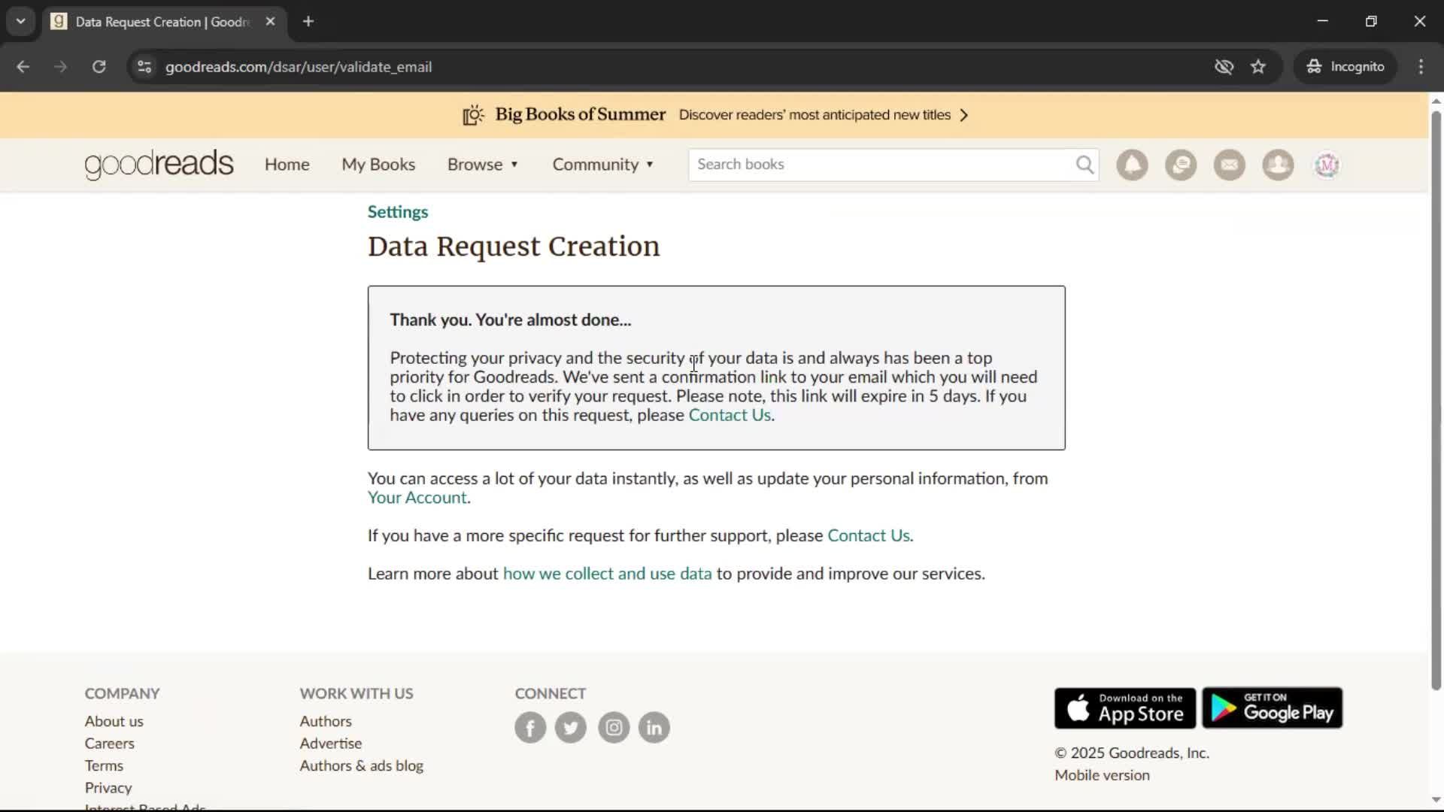Bookmark this page with star icon
The height and width of the screenshot is (812, 1444).
1258,67
